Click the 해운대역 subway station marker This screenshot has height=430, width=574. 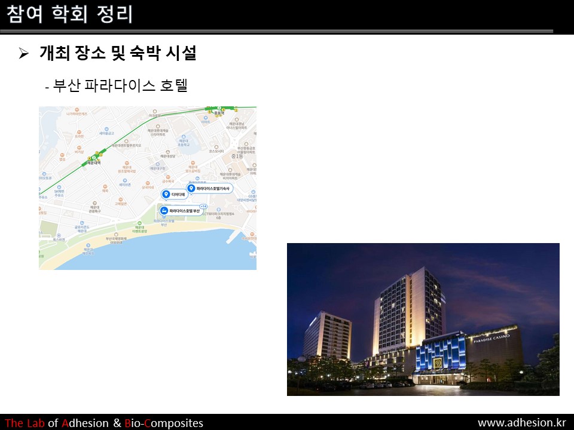[x=94, y=158]
